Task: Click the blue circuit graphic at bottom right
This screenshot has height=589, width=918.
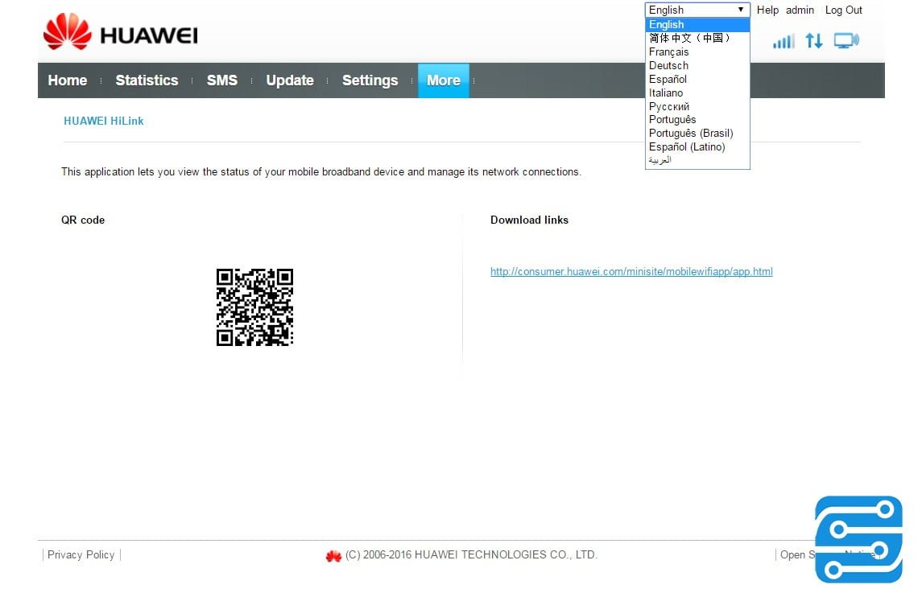Action: (x=858, y=539)
